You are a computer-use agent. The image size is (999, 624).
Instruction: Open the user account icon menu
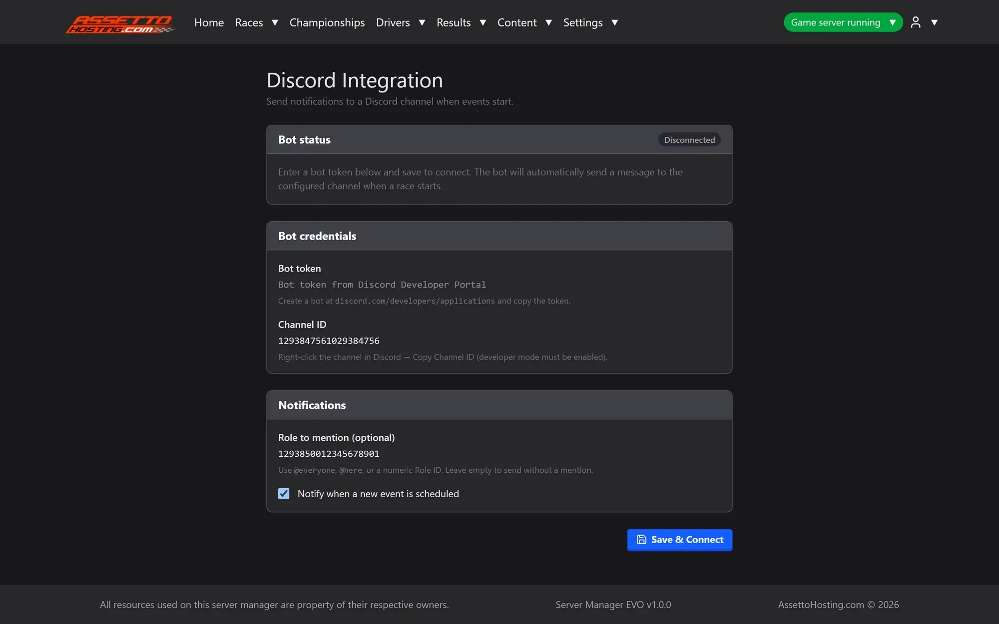[924, 22]
